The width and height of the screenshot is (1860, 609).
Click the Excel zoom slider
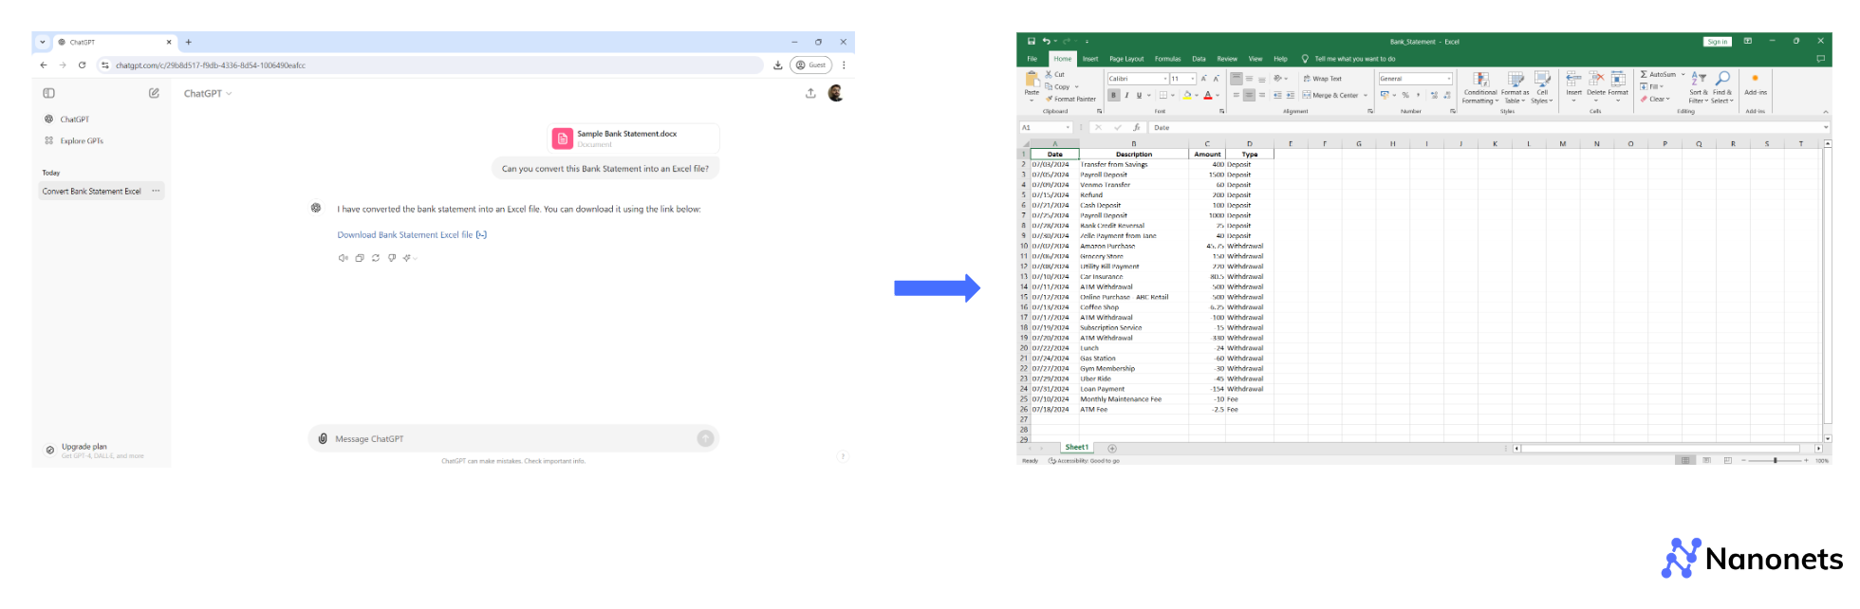tap(1775, 460)
